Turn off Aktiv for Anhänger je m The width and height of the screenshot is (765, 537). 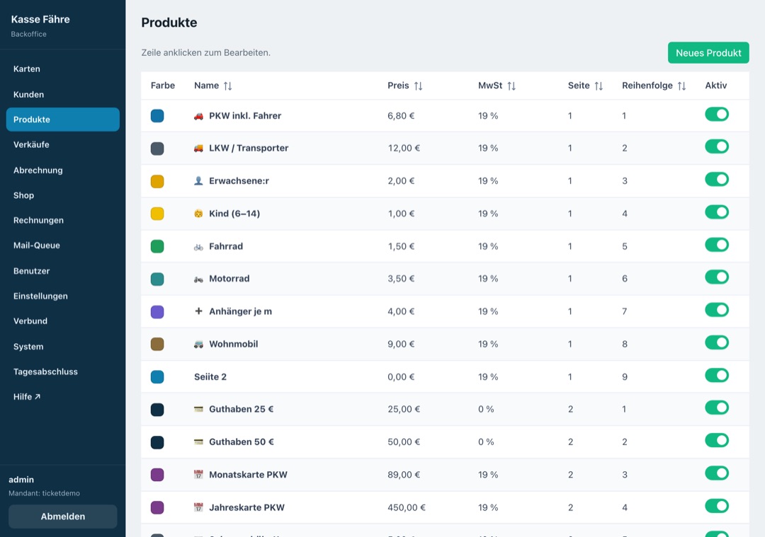click(717, 310)
